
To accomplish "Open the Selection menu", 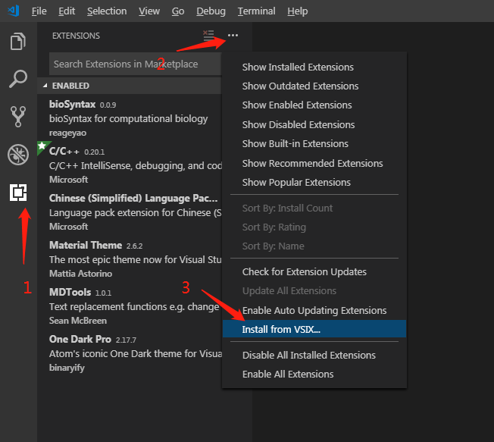I will (107, 11).
